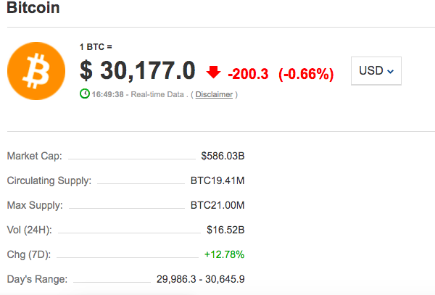The image size is (435, 295).
Task: Click the (-0.66%) percent change
Action: click(x=306, y=74)
